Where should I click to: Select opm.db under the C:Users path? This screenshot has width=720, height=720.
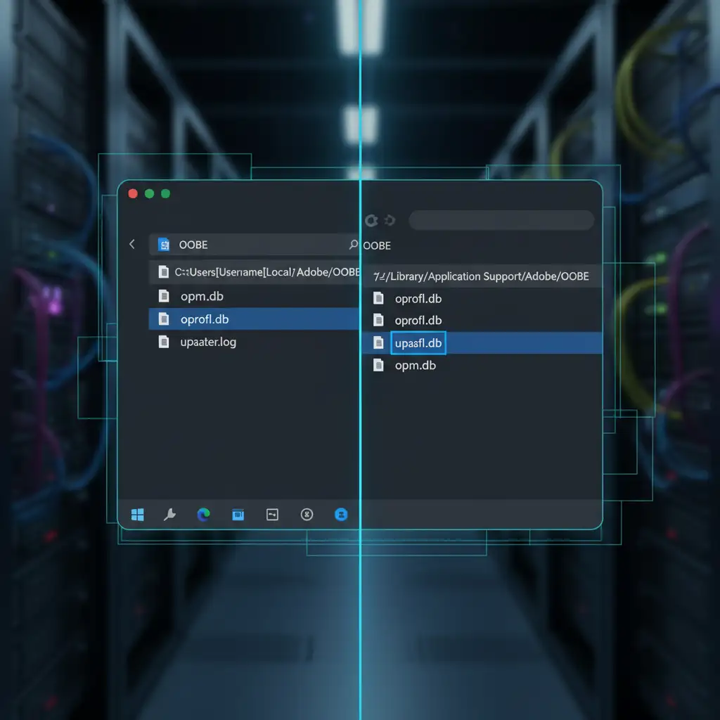(x=202, y=296)
